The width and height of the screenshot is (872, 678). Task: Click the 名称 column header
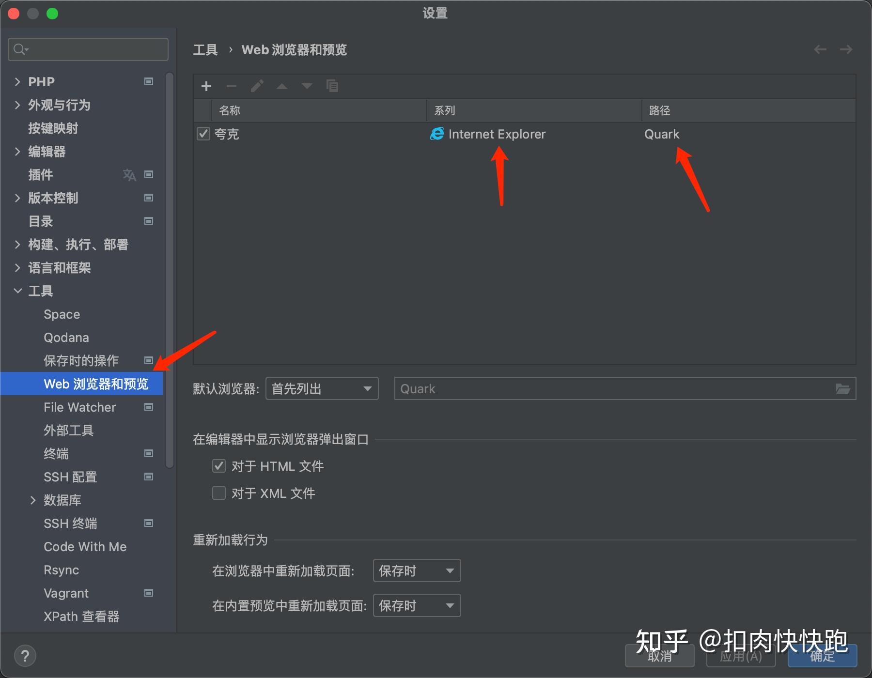tap(319, 110)
